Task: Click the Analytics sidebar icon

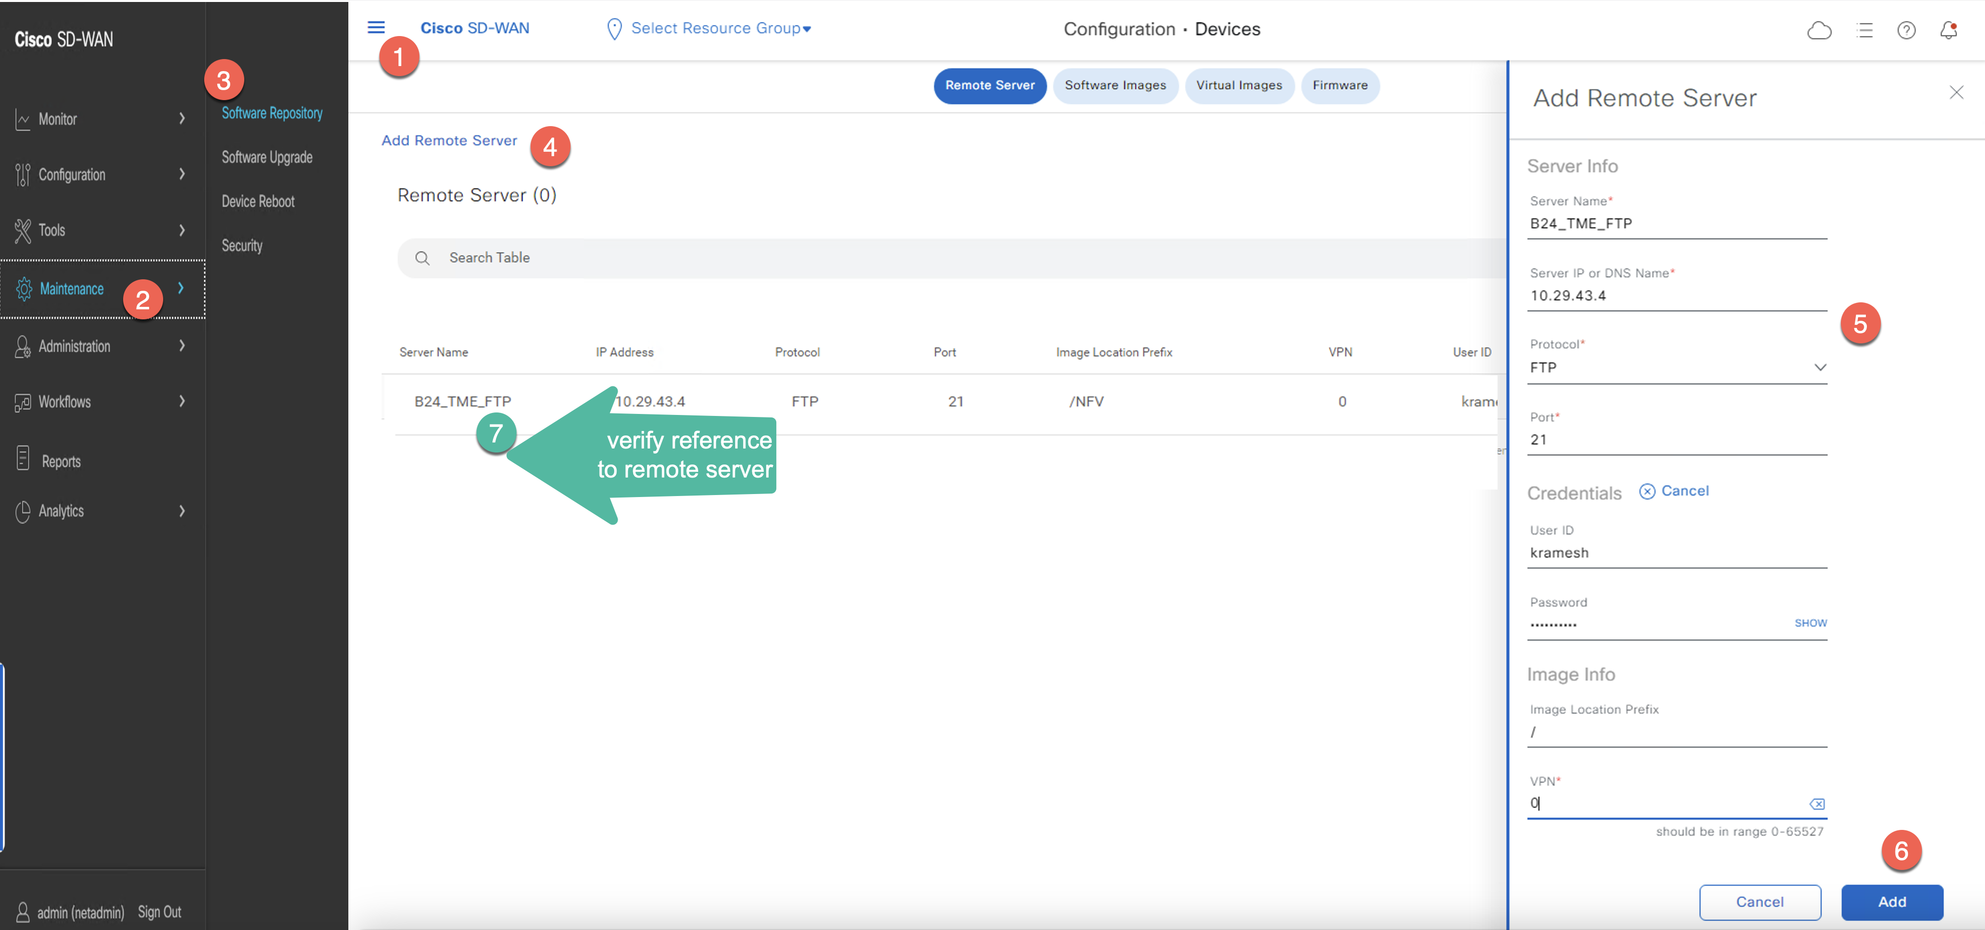Action: [x=23, y=511]
